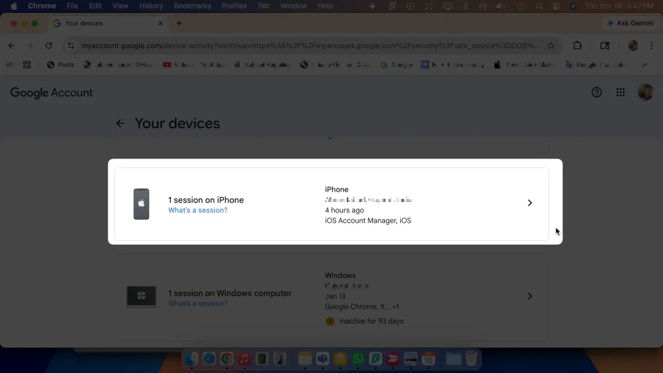Click 'Inactive for 93 days' text
Screen dimensions: 663x373
pyautogui.click(x=371, y=321)
